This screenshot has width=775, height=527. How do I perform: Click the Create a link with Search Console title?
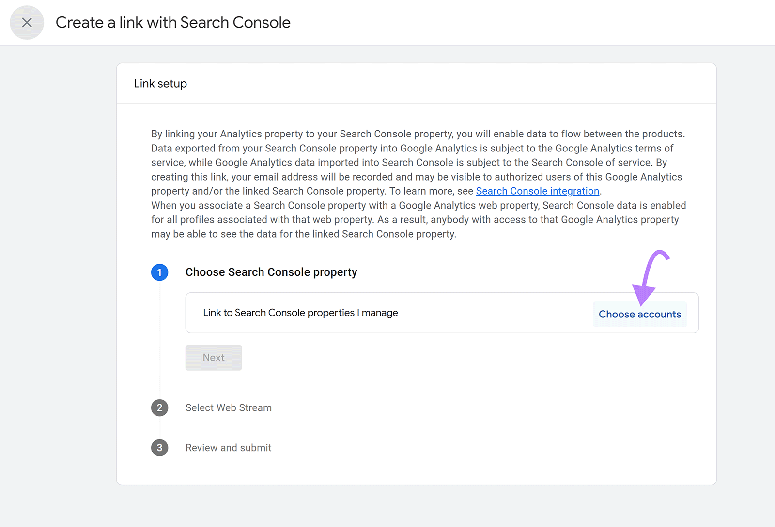pyautogui.click(x=173, y=22)
